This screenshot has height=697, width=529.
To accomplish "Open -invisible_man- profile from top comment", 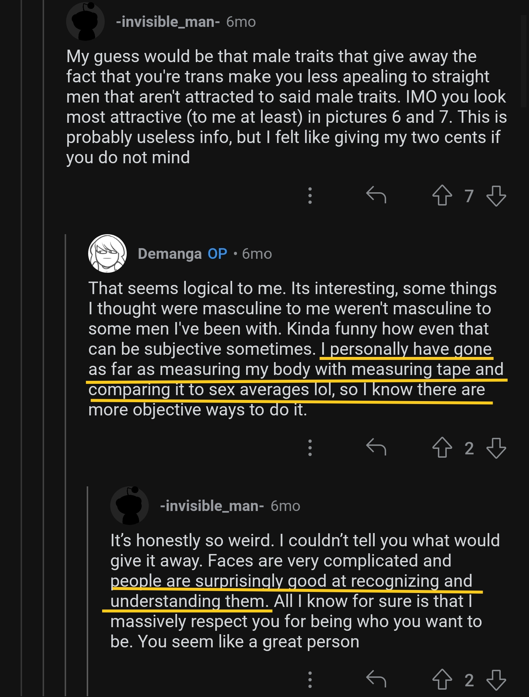I will tap(168, 22).
